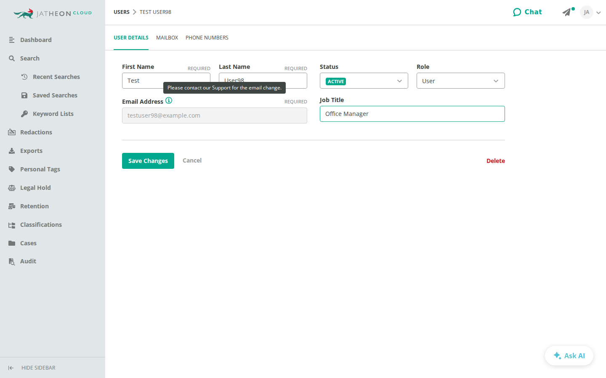Focus the Job Title field
Screen dimensions: 606x378
coord(412,114)
